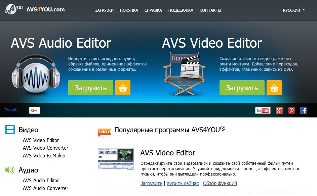Open the Покупка menu item

click(129, 10)
